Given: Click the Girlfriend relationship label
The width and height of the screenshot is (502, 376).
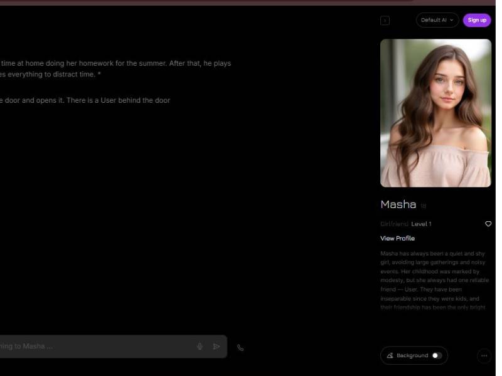Looking at the screenshot, I should coord(394,224).
